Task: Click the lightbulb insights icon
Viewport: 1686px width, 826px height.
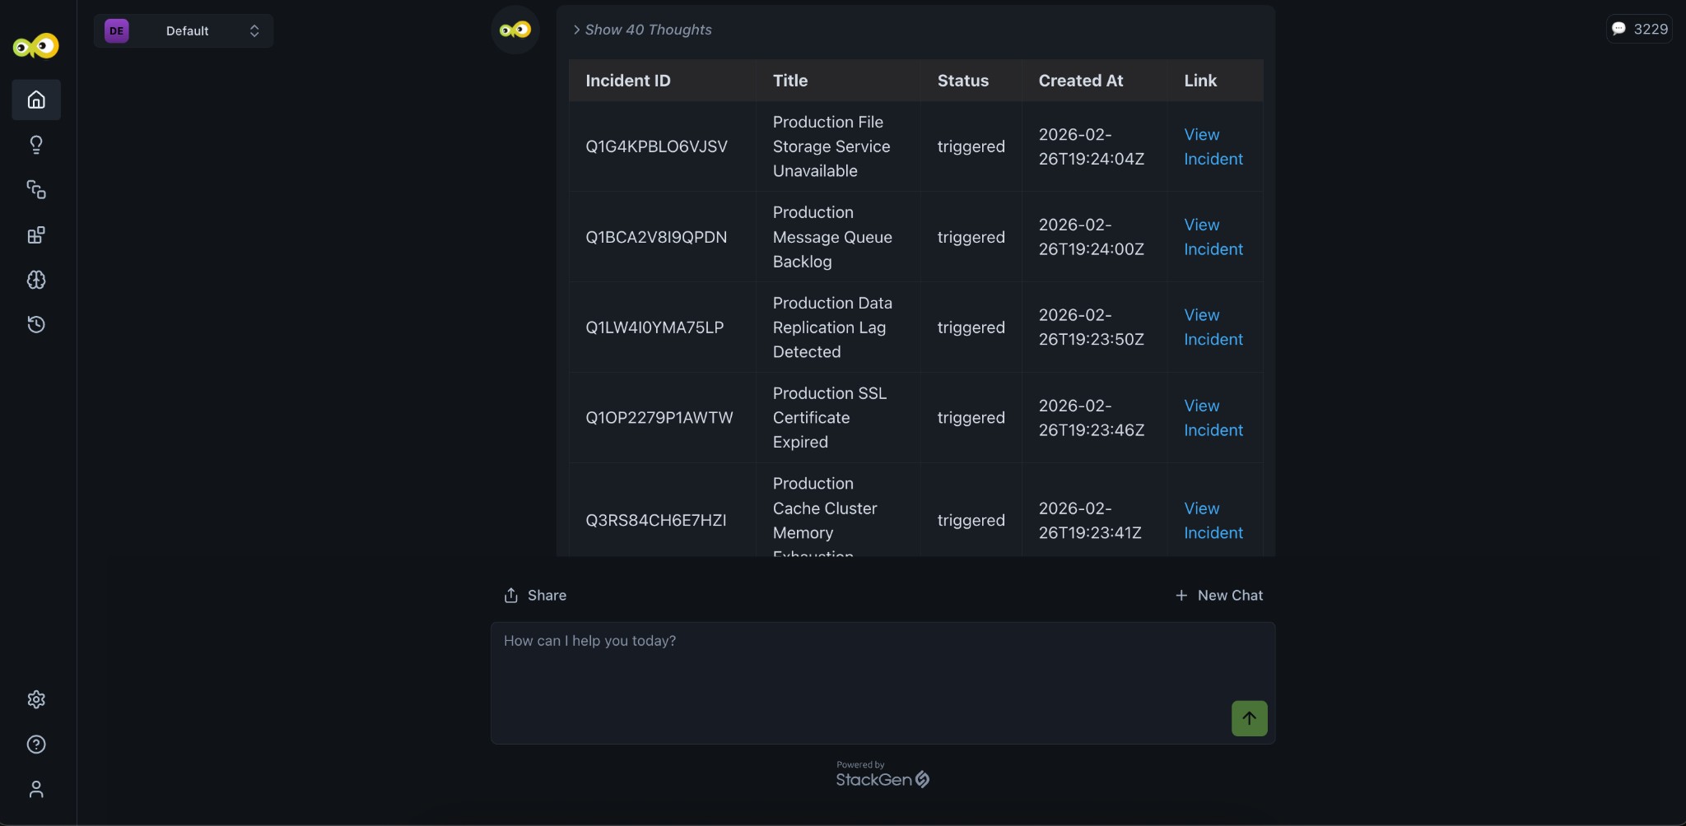Action: tap(36, 145)
